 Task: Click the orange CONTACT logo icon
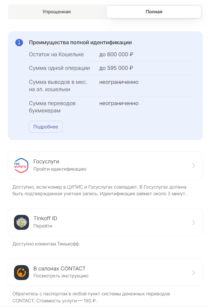[21, 272]
